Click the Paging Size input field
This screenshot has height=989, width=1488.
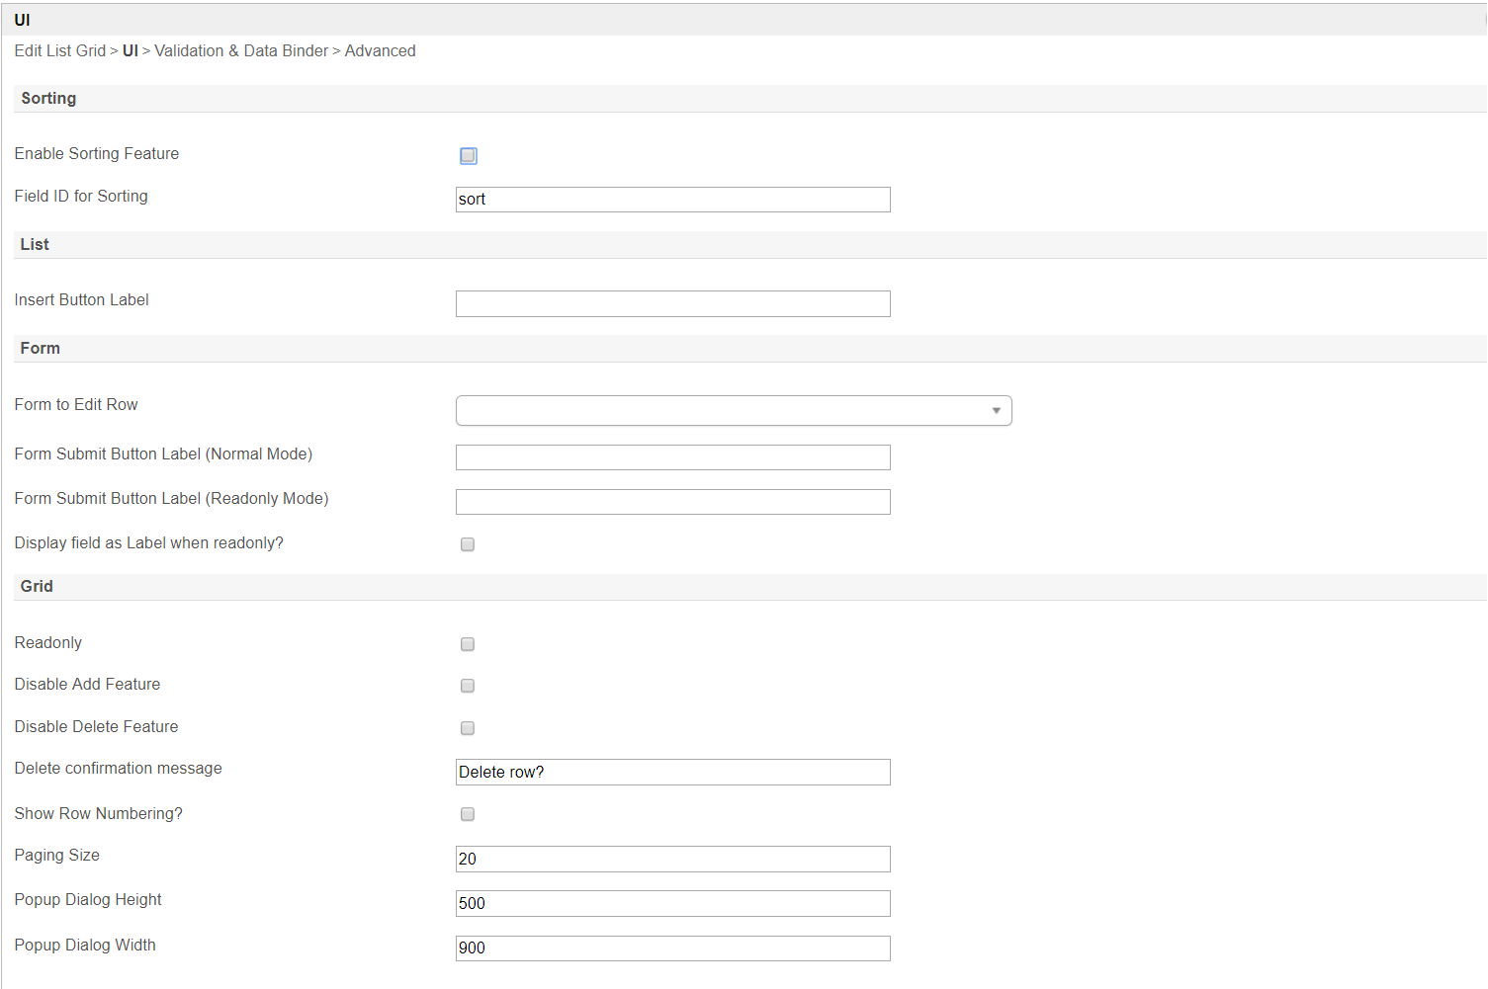click(672, 859)
